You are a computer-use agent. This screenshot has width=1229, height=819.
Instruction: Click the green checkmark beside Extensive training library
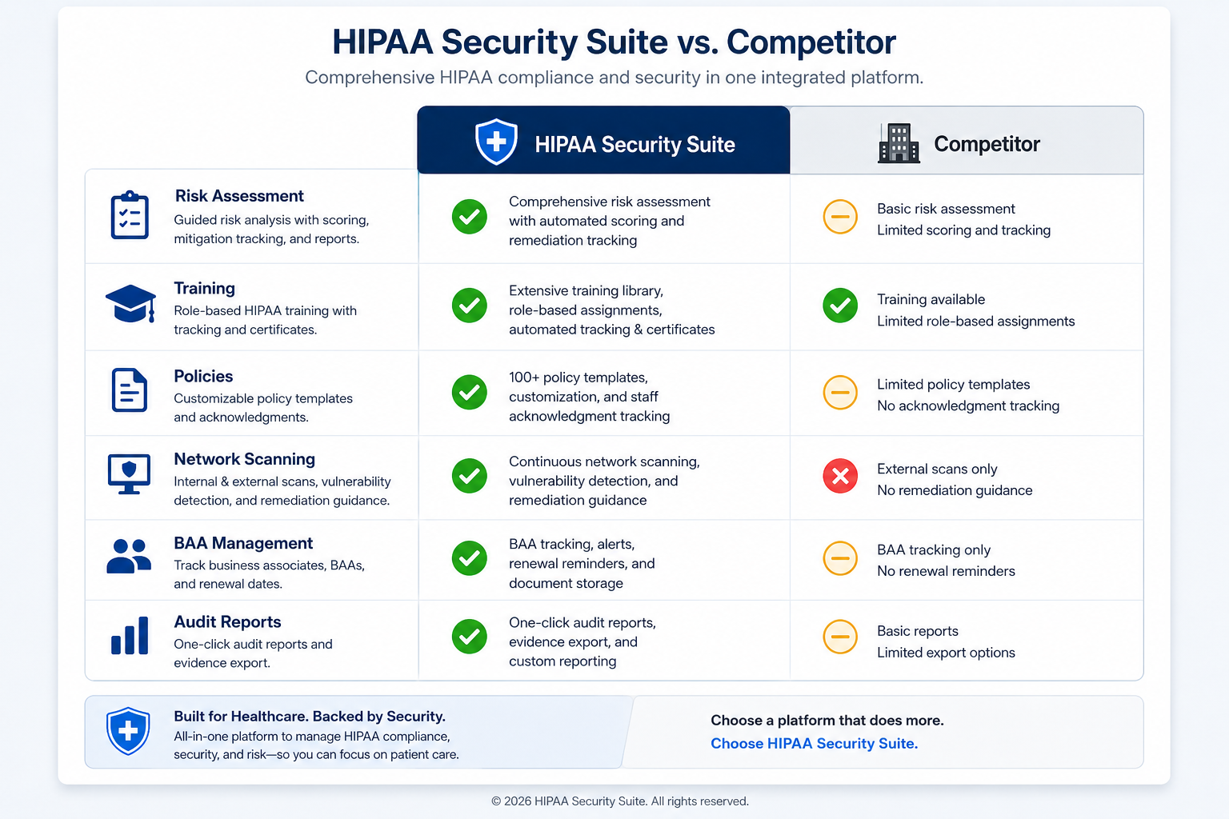pos(470,306)
